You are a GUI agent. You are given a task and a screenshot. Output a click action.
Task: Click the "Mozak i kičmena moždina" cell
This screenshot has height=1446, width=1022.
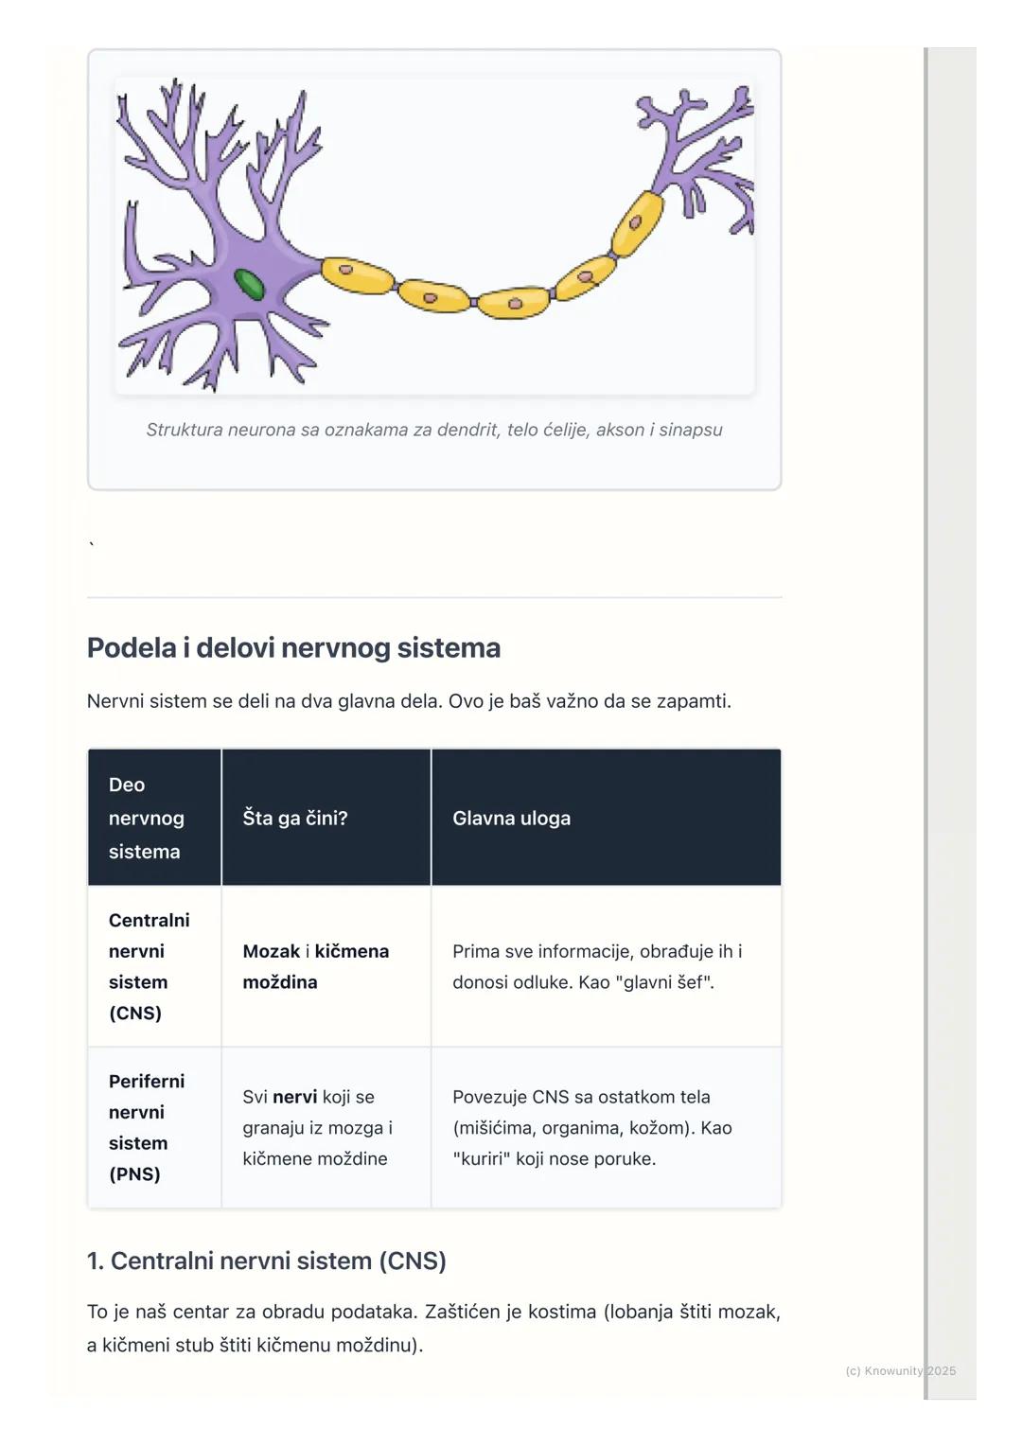(316, 966)
